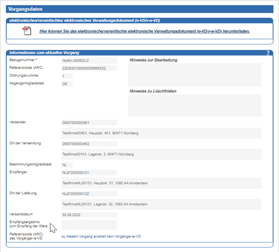Screen dimensions: 279x252
Task: Click Empfänger address Hauptstr. 31 Amsterdam
Action: point(162,183)
